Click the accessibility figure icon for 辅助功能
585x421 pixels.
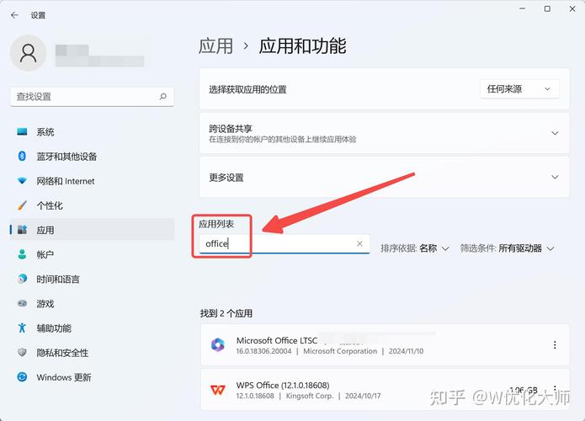(x=22, y=328)
